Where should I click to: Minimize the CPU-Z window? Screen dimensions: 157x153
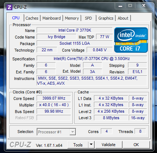[x=120, y=6]
